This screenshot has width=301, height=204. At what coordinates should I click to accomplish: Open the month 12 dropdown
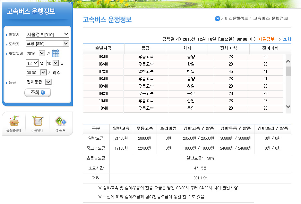tap(32, 63)
